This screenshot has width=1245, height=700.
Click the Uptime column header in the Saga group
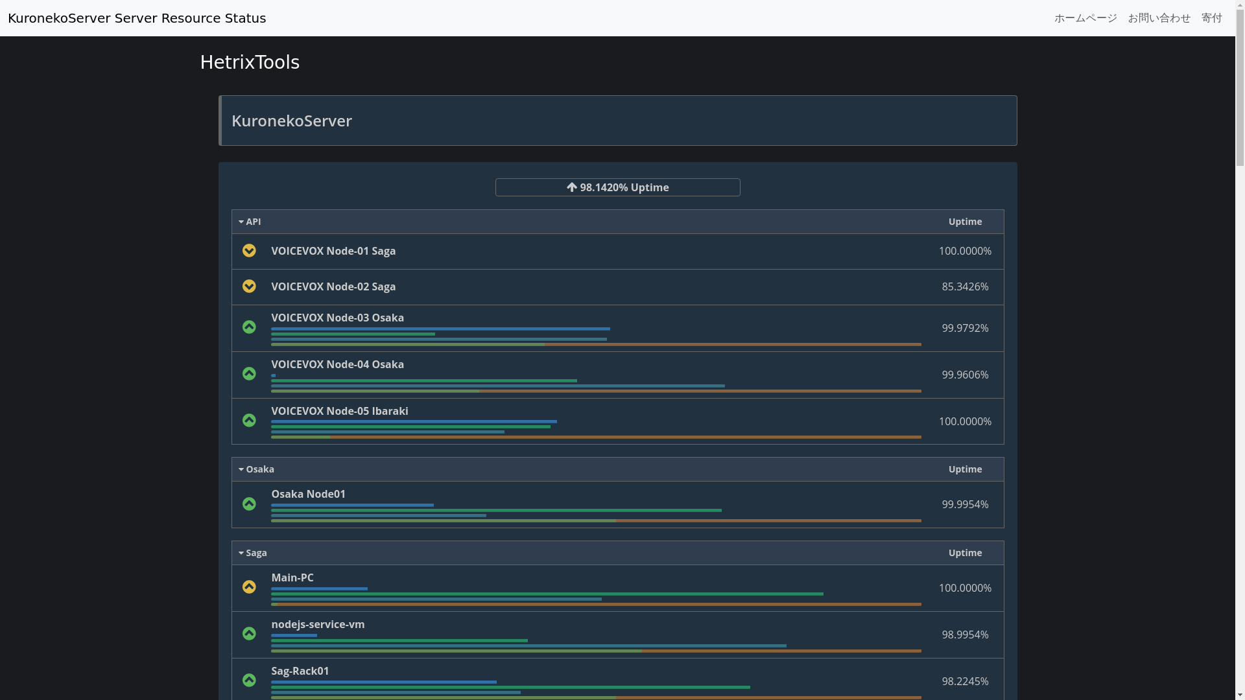click(965, 553)
